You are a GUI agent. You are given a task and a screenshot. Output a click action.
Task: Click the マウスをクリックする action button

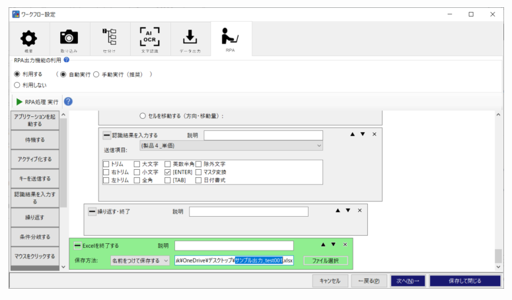35,256
